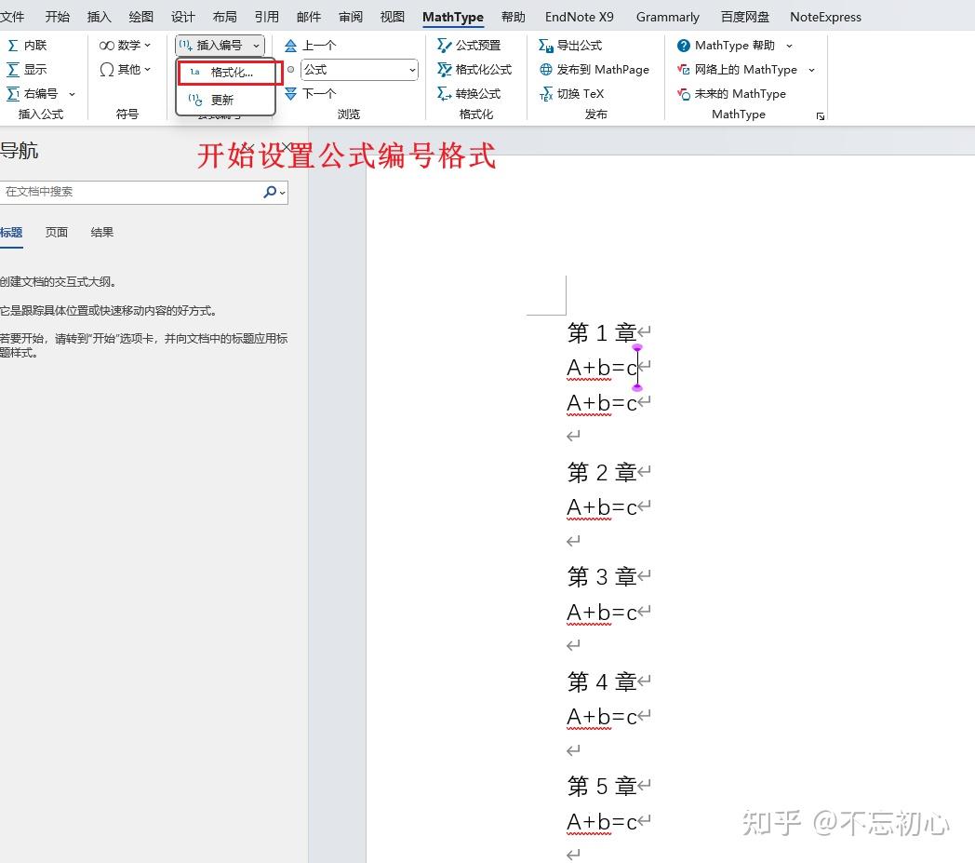Switch to the 引用 ribbon tab
Viewport: 975px width, 863px height.
(266, 16)
